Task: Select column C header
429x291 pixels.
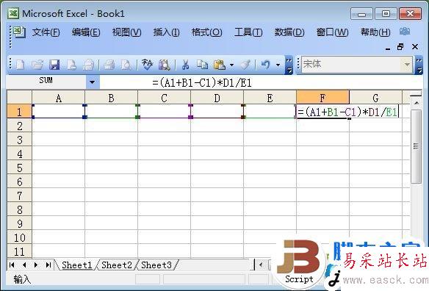Action: (x=164, y=98)
